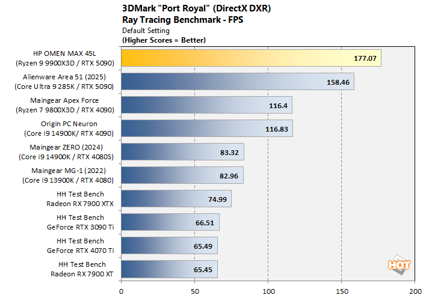Select the 'GeForce RTX 3090 Ti' label
Screen dimensions: 426x298
(81, 227)
